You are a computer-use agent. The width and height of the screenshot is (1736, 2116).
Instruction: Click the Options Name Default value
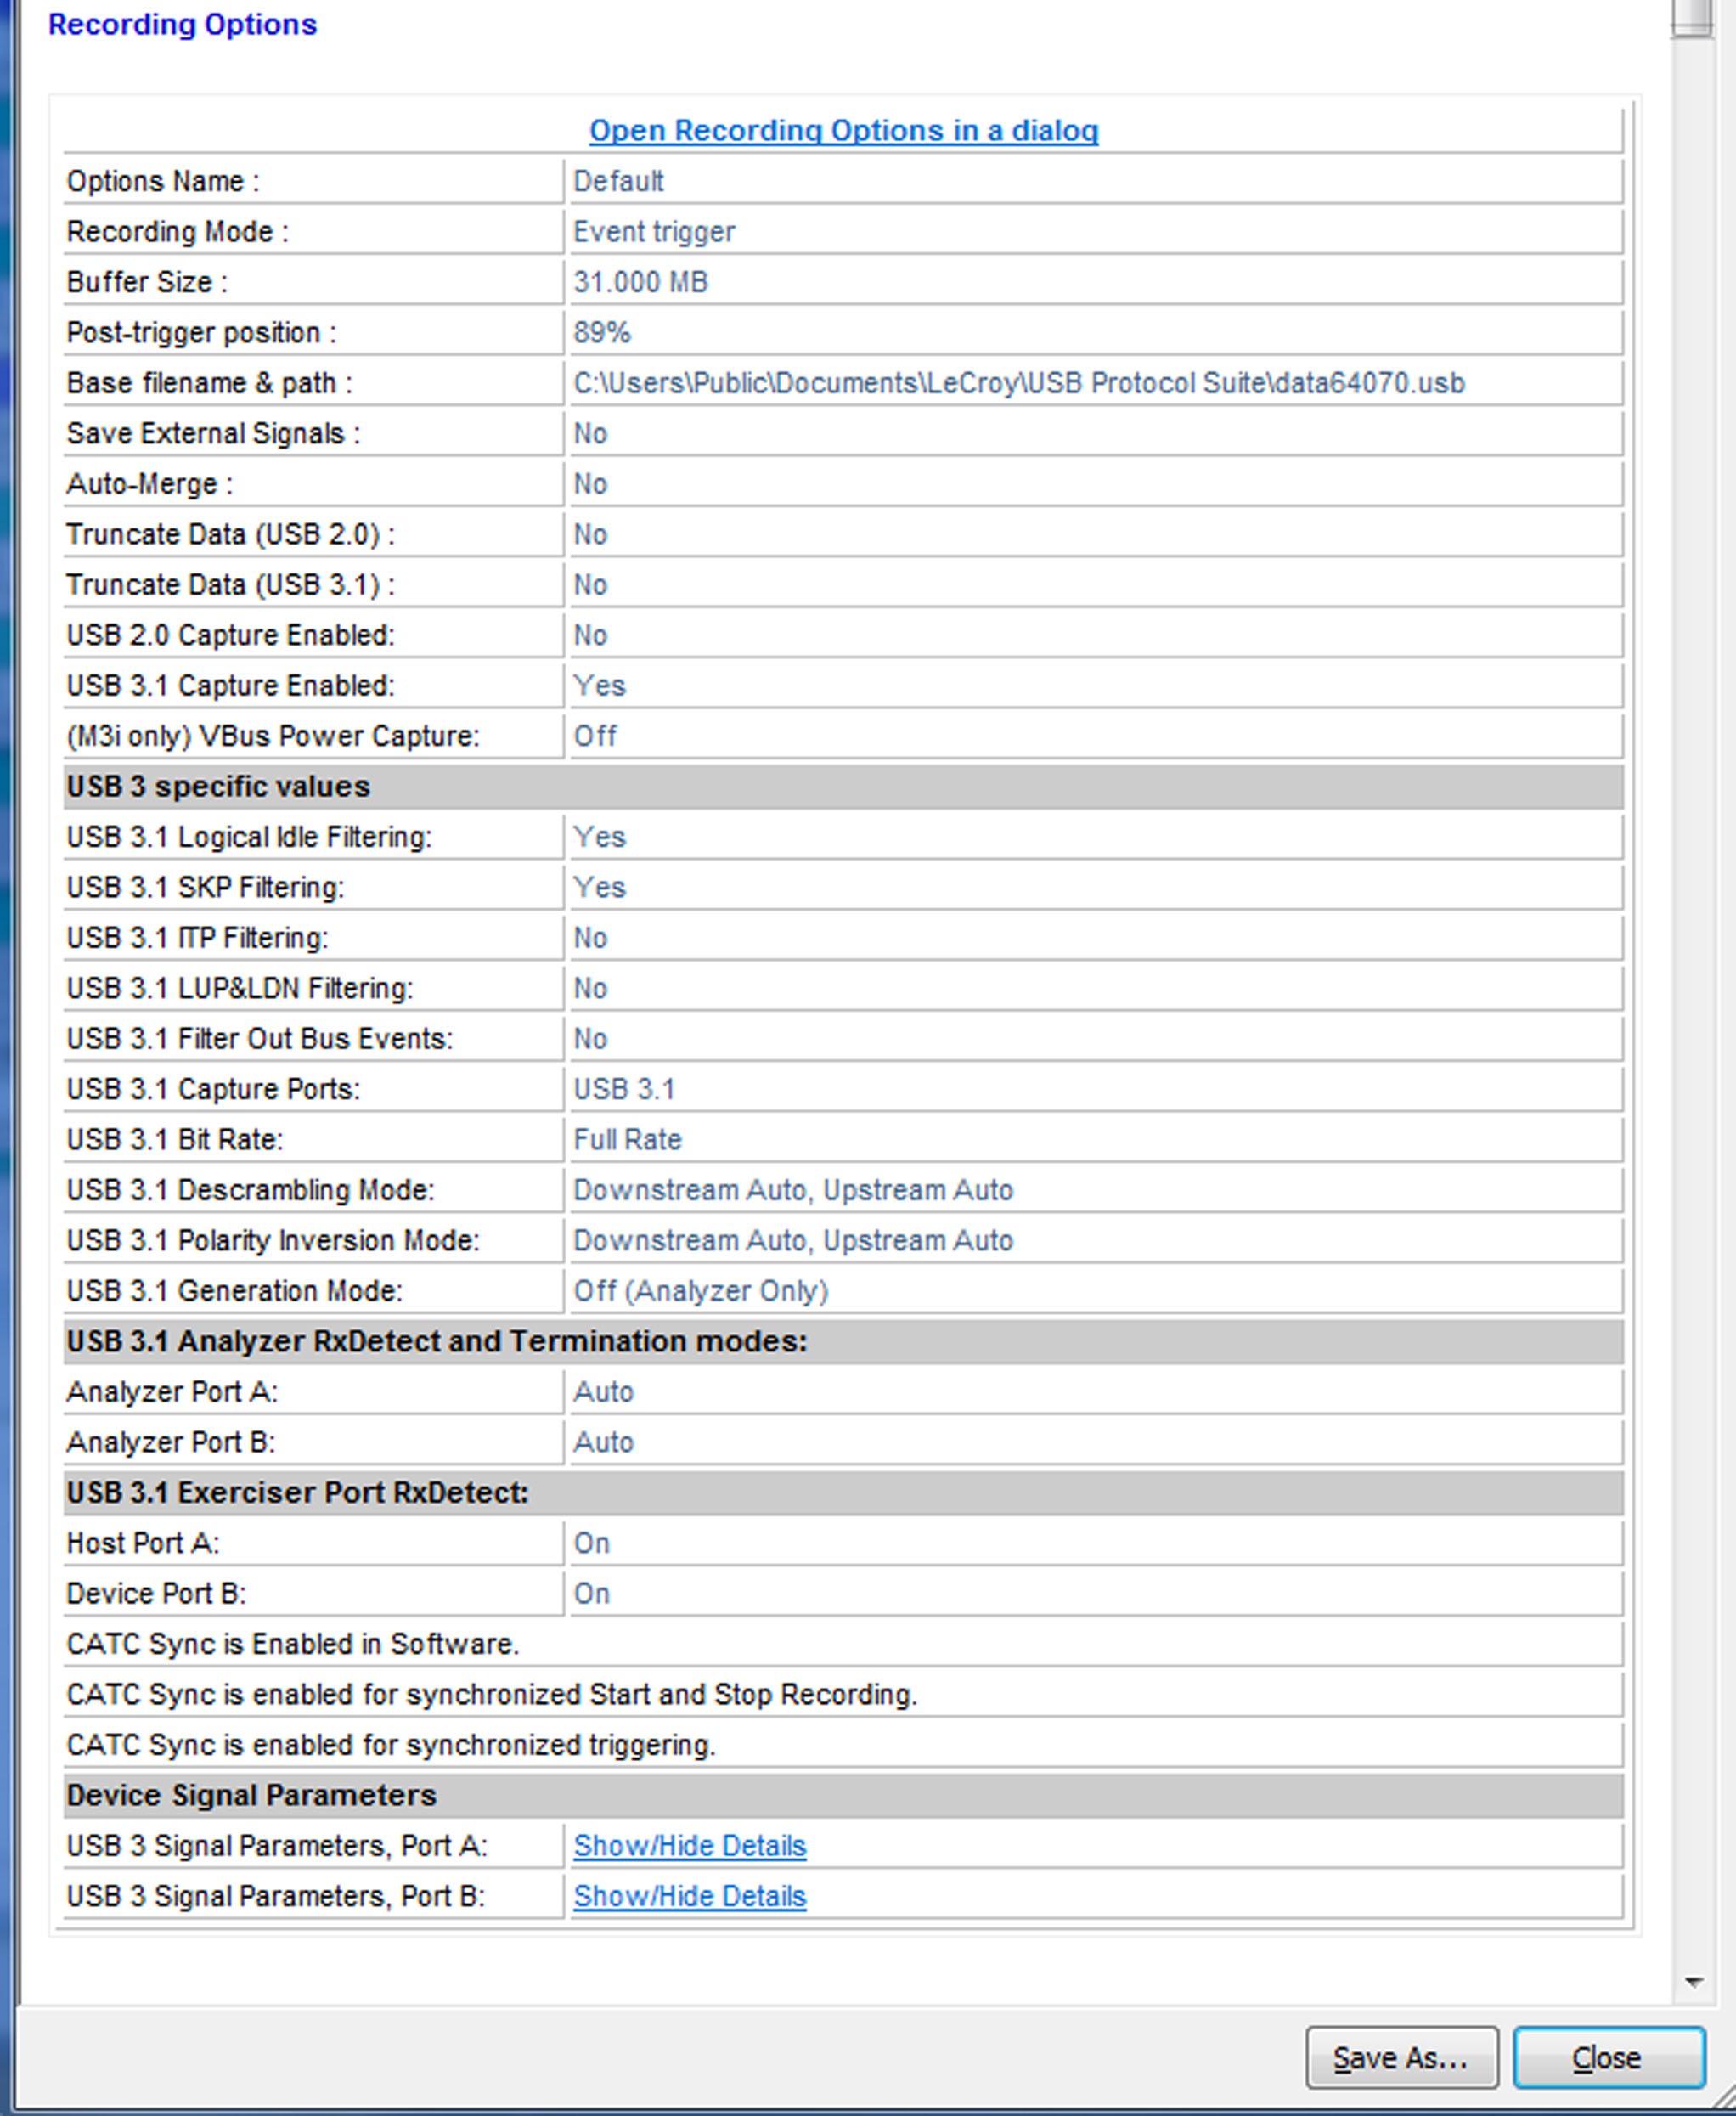coord(618,181)
